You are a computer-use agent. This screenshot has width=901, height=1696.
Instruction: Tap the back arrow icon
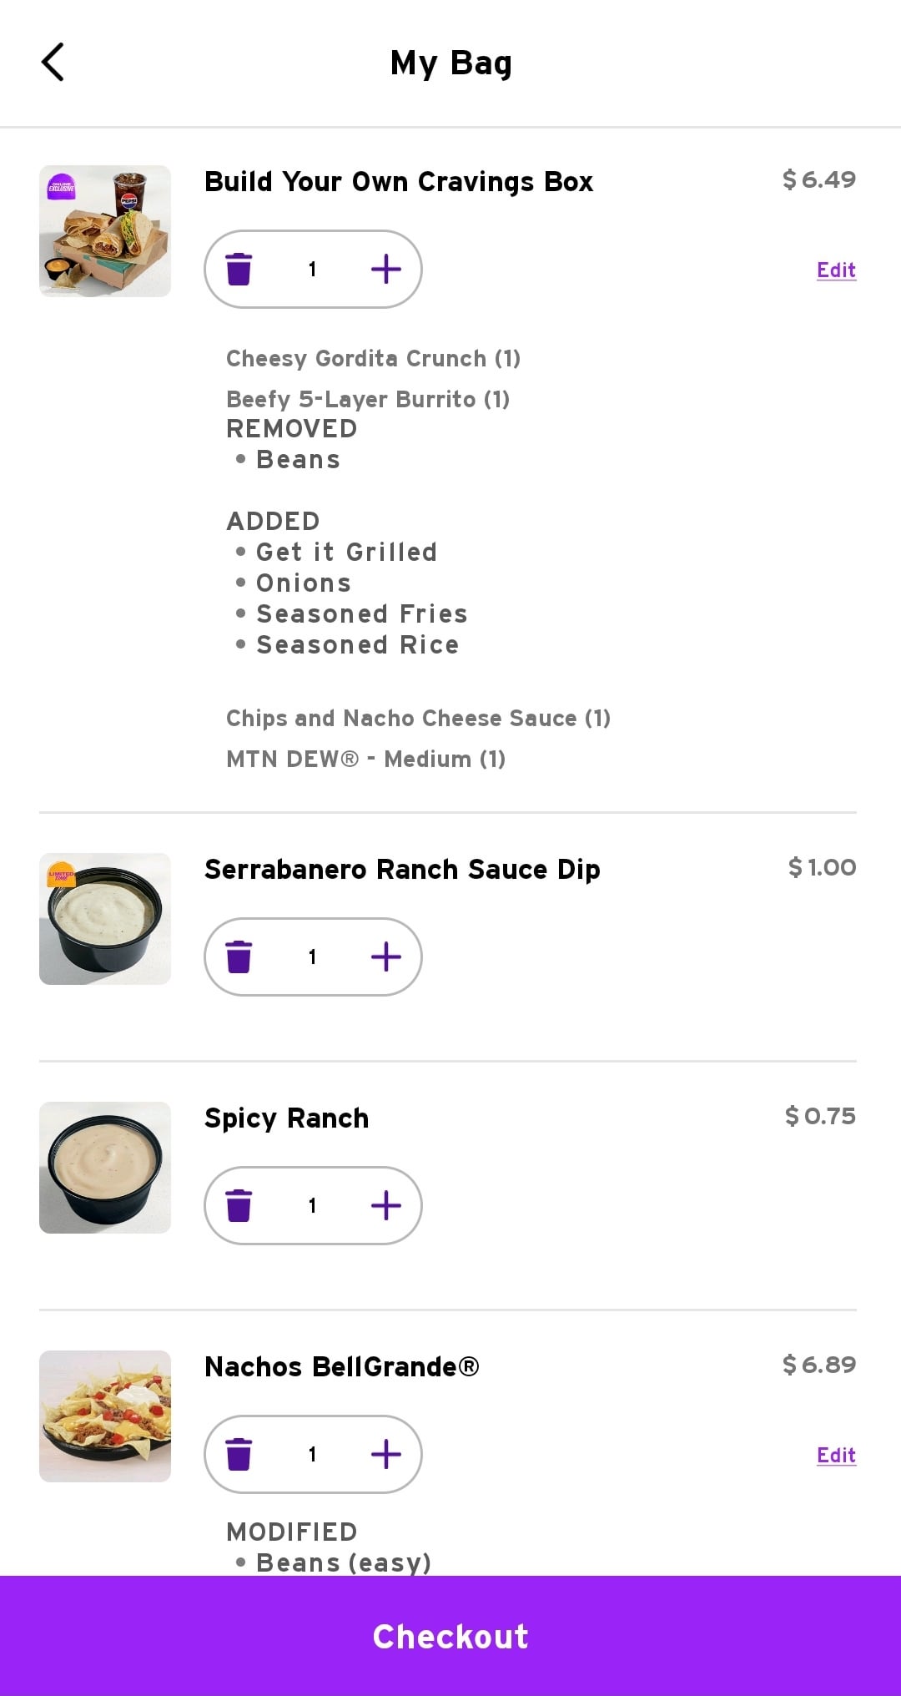pyautogui.click(x=53, y=63)
